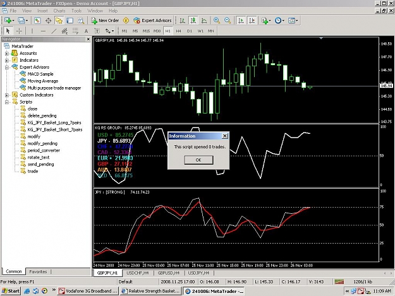Screen dimensions: 395x296
Task: Open the Terminal window icon
Action: coord(70,20)
